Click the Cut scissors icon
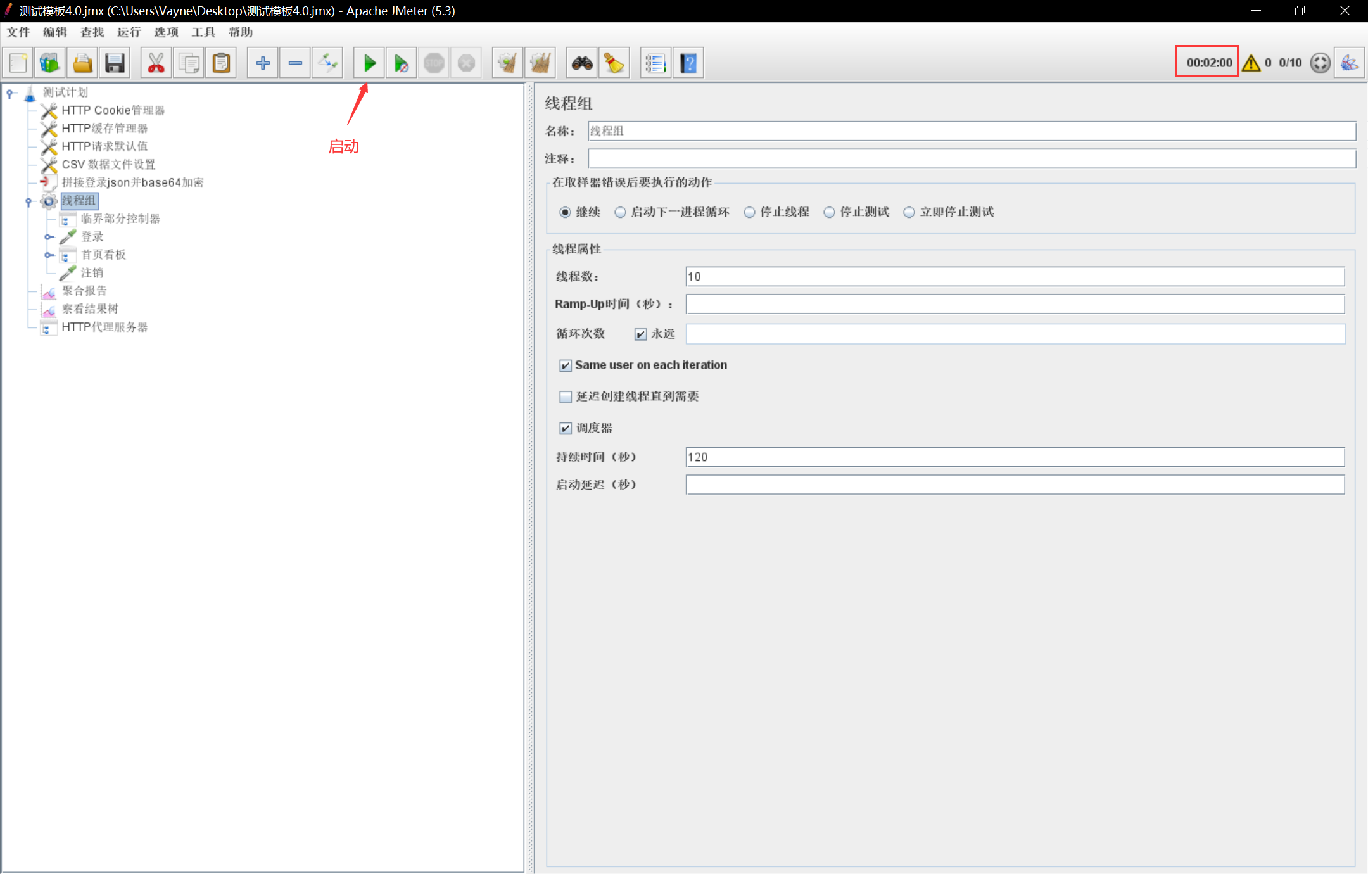The width and height of the screenshot is (1368, 874). pos(156,63)
